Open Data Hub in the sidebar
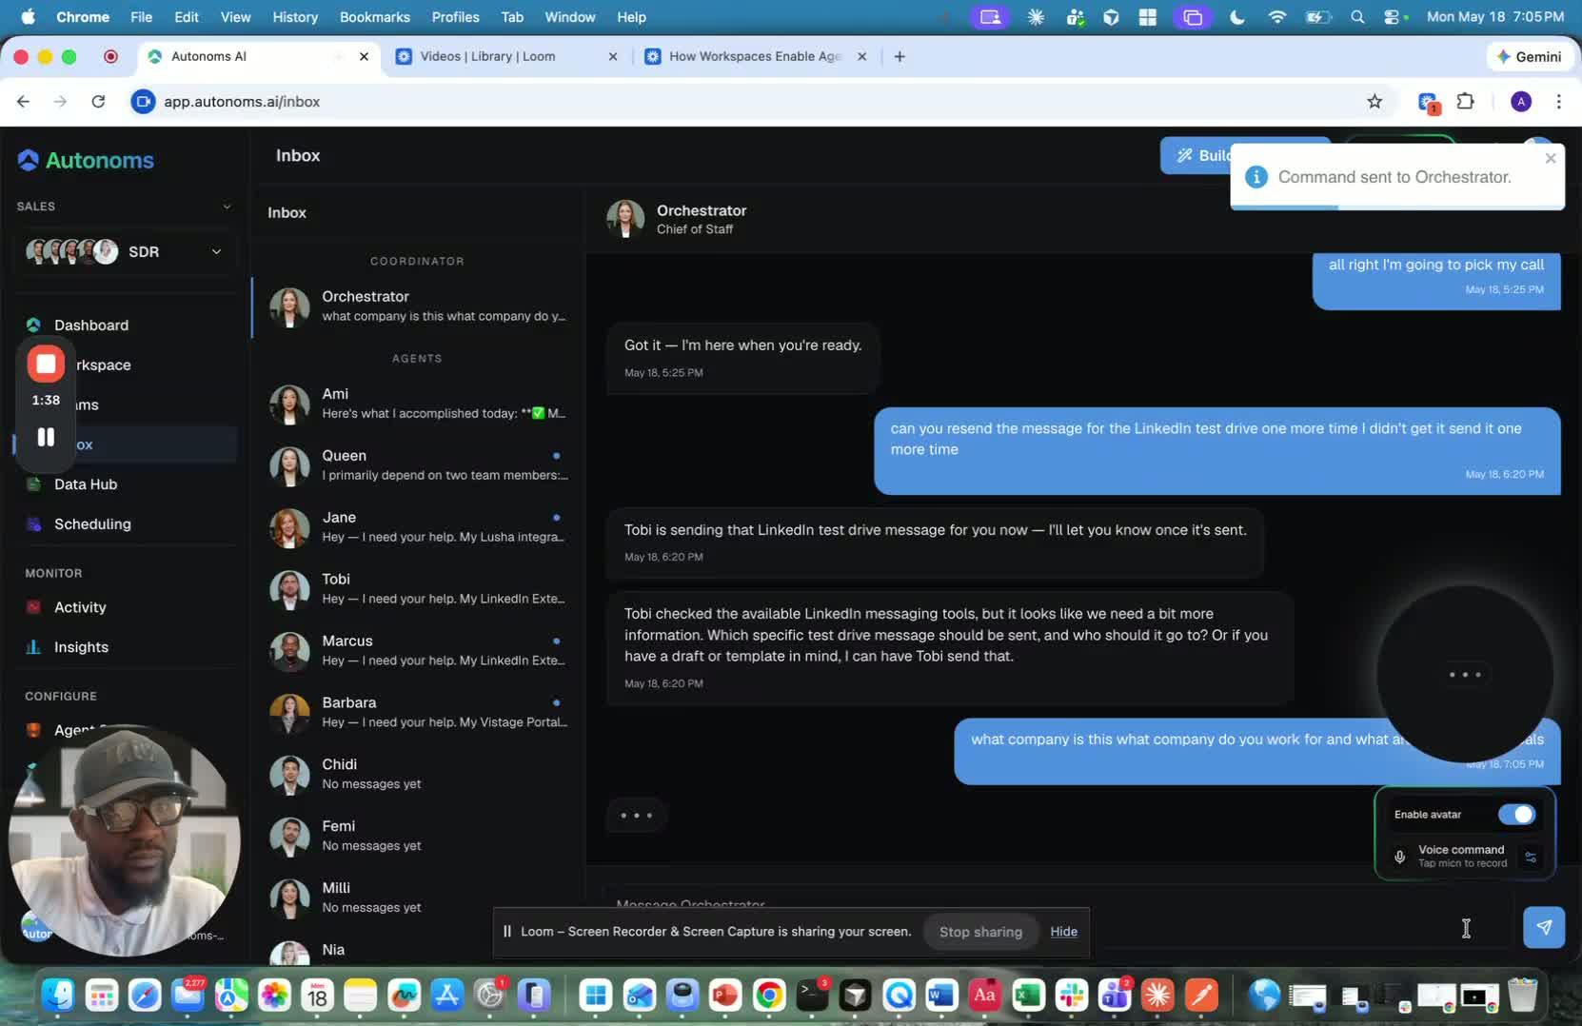 coord(86,484)
